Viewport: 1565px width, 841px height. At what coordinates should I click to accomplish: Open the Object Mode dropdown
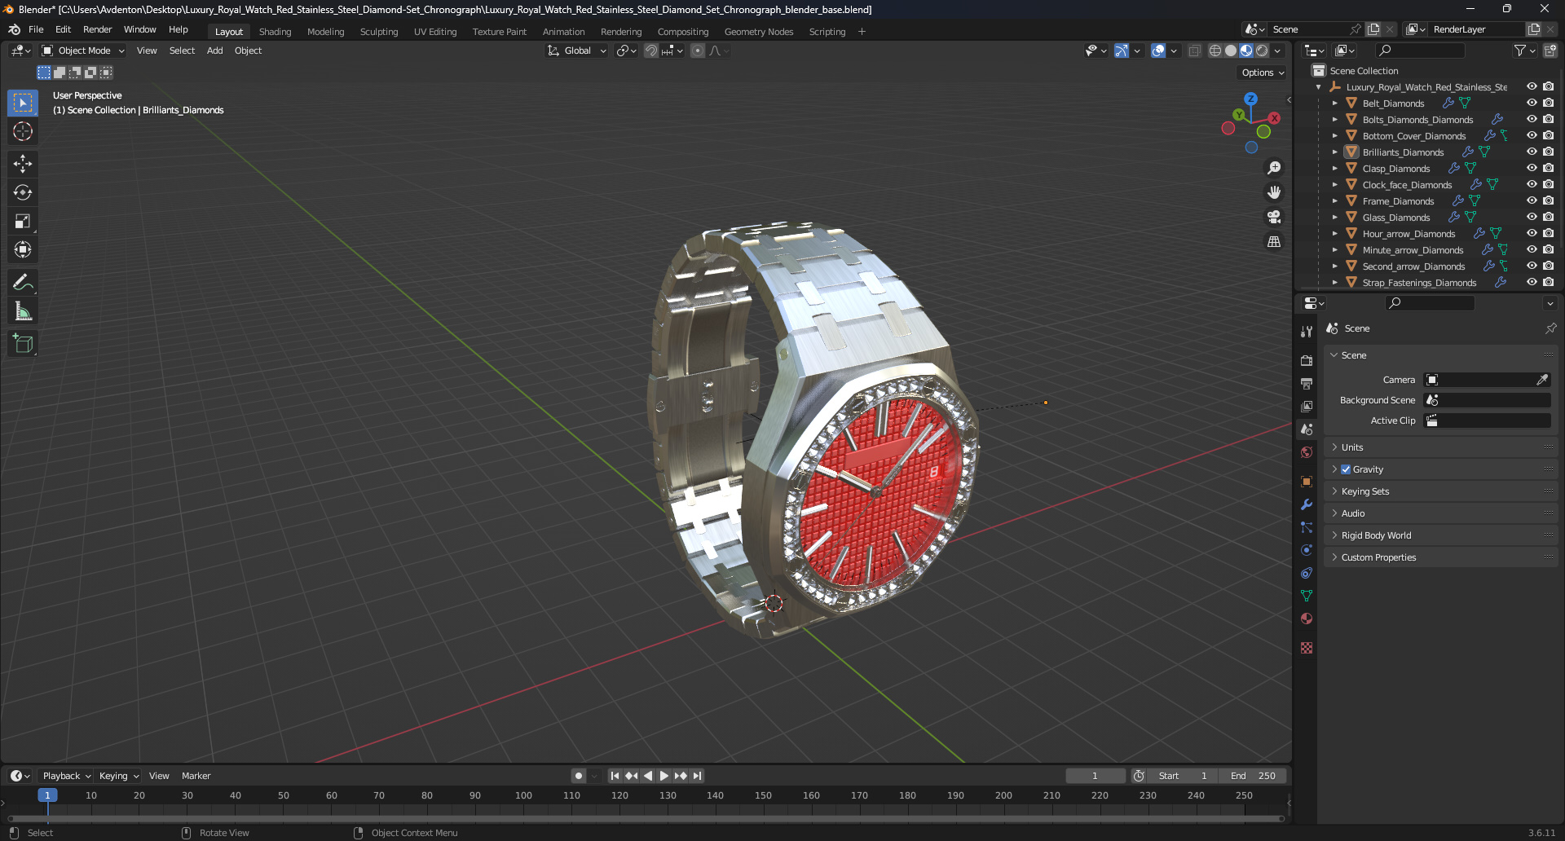point(84,51)
